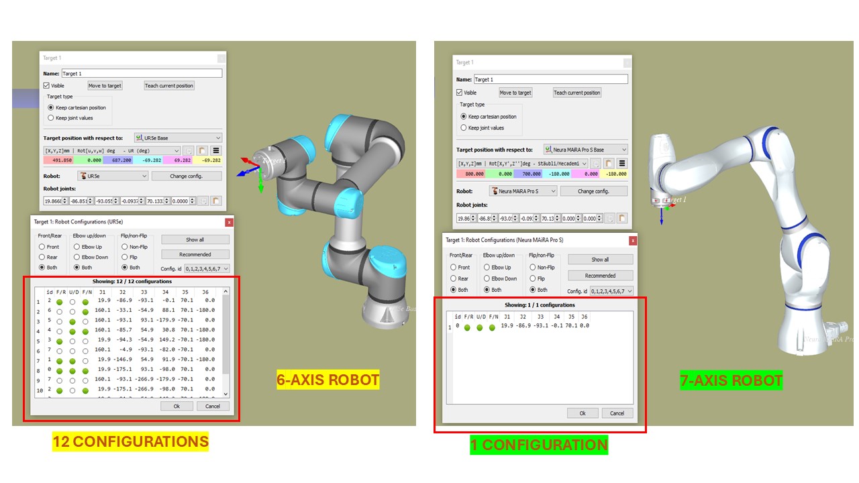The width and height of the screenshot is (859, 483).
Task: Click hamburger options icon in Neura MAiRA panel
Action: pos(622,163)
